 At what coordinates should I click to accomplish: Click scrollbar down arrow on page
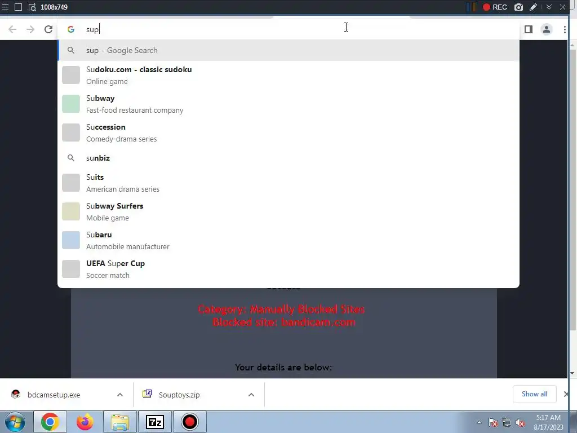pyautogui.click(x=572, y=373)
